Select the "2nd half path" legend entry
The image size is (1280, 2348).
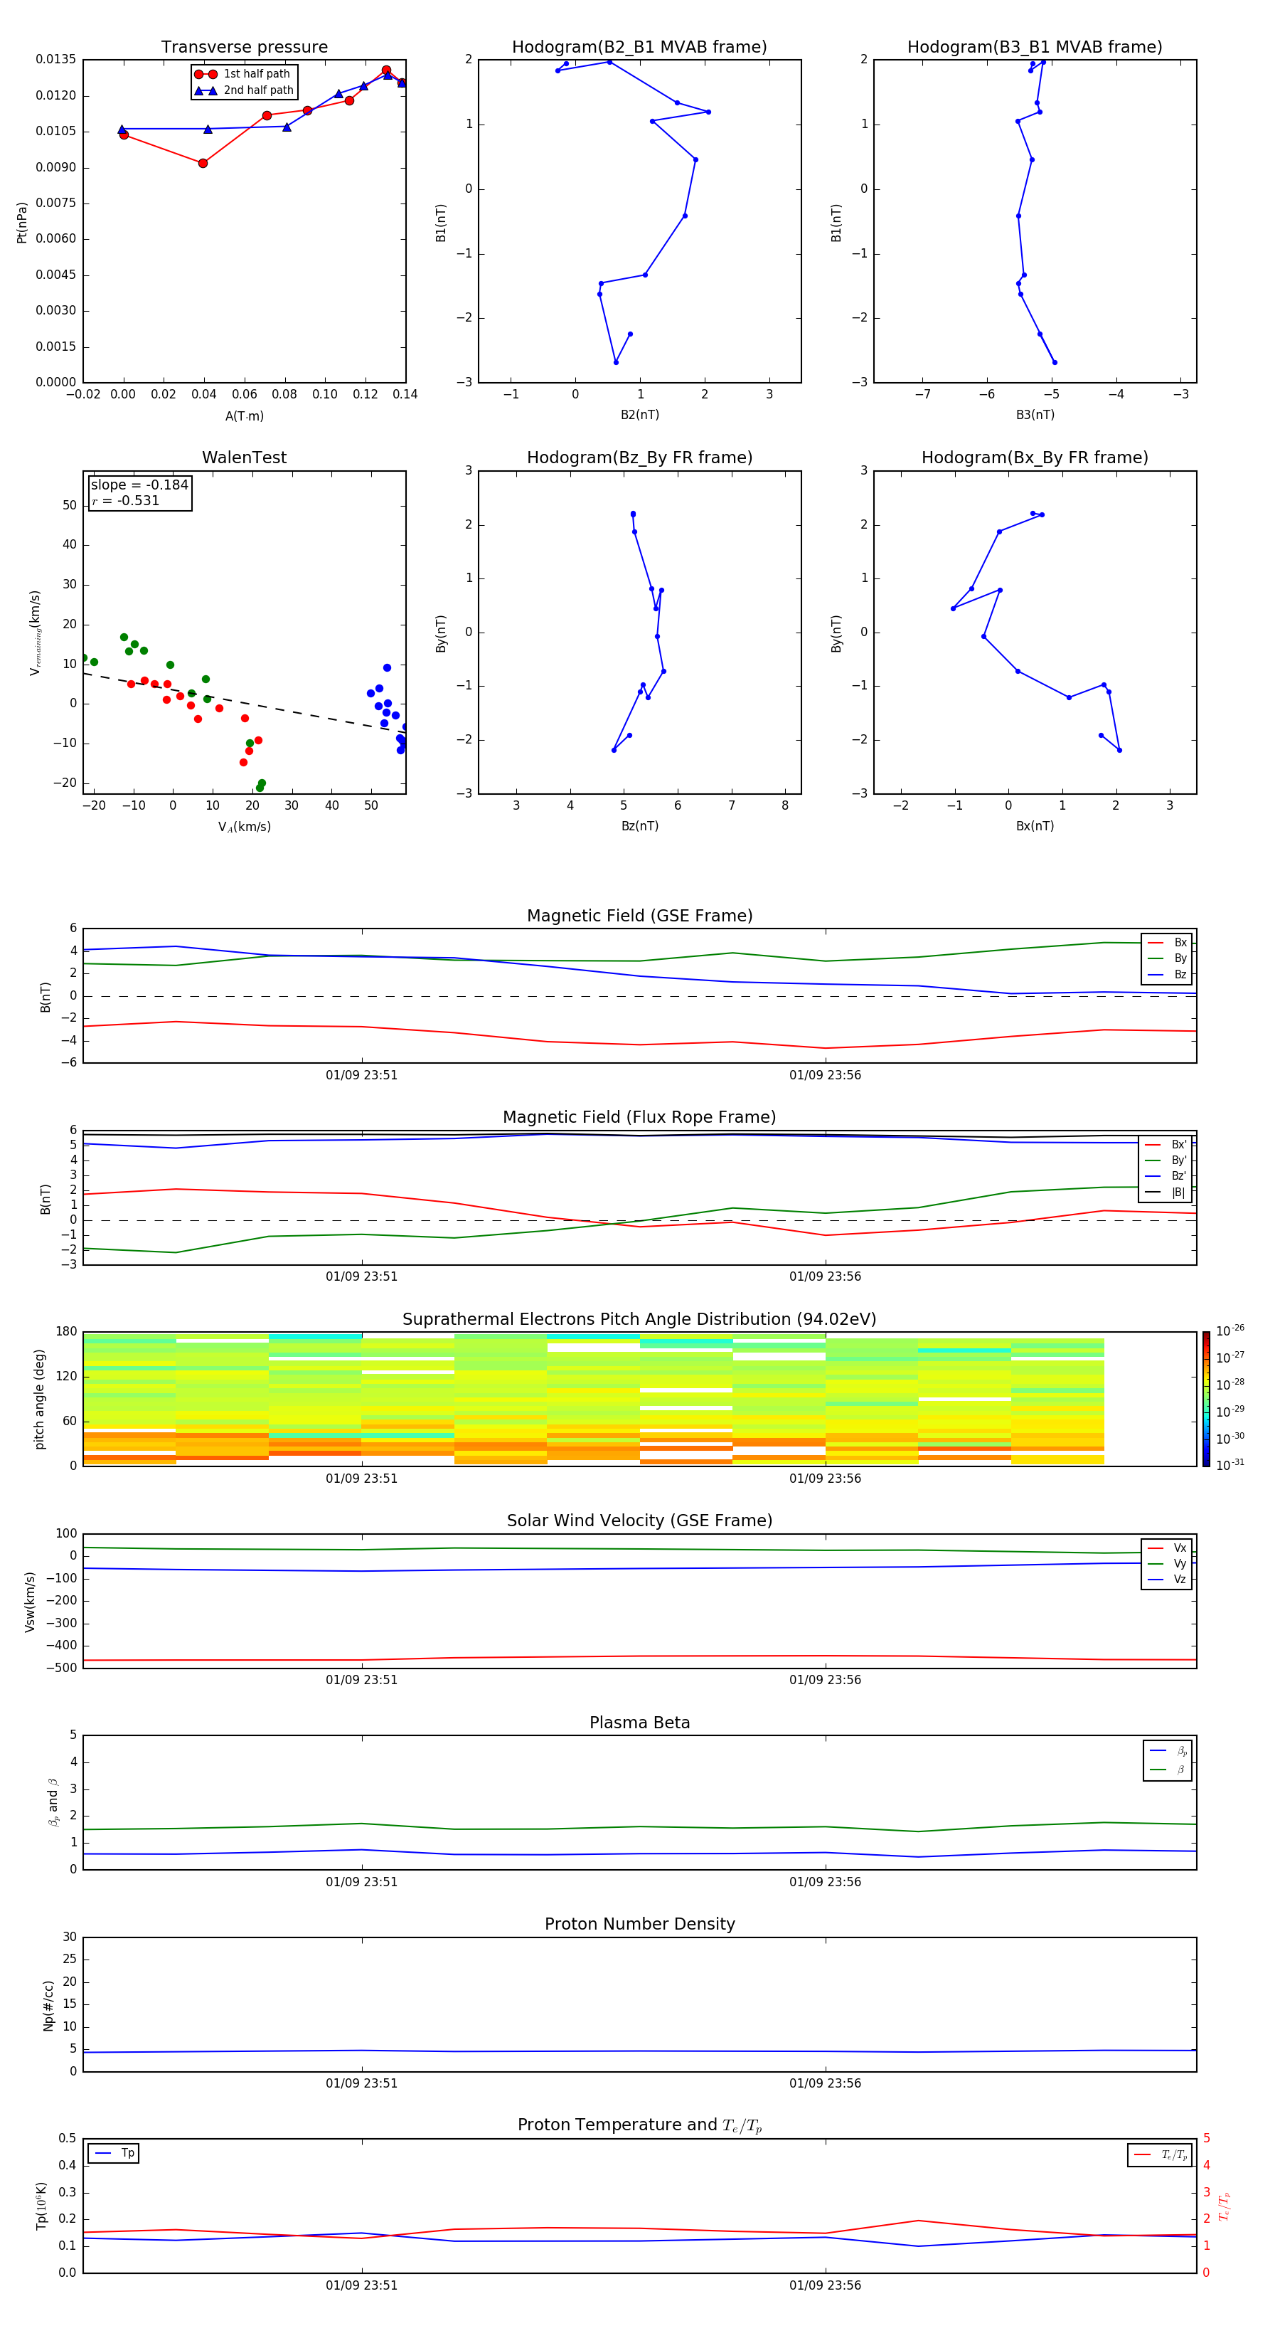tap(244, 90)
